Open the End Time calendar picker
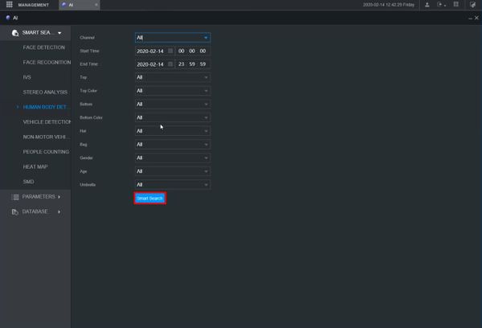This screenshot has height=328, width=482. (x=170, y=64)
